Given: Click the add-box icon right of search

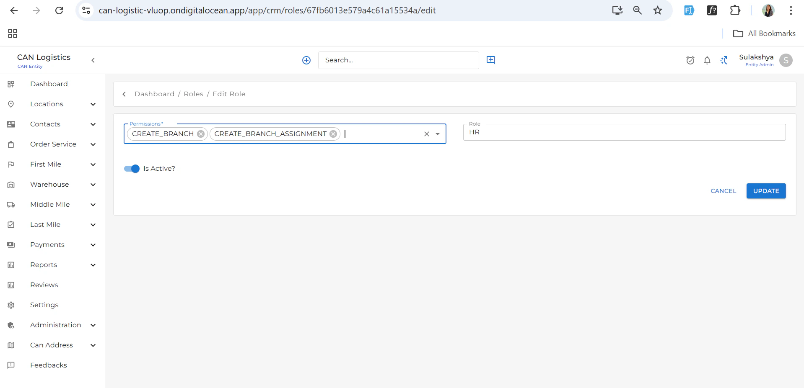Looking at the screenshot, I should (x=491, y=60).
